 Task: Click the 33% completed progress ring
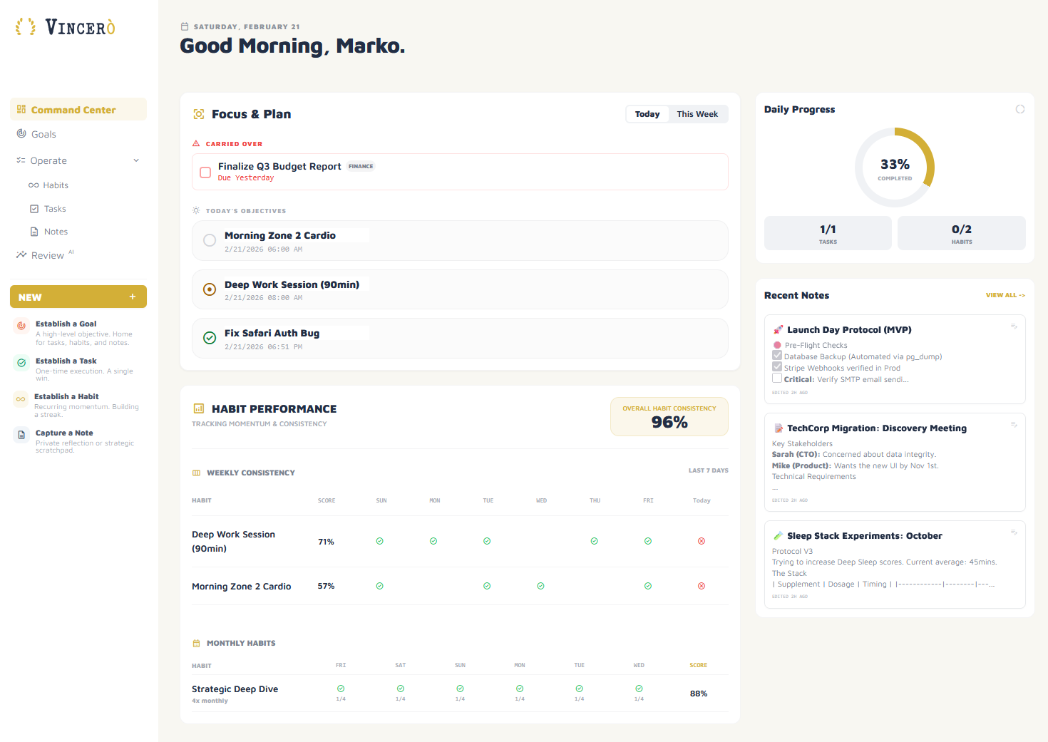pos(894,168)
